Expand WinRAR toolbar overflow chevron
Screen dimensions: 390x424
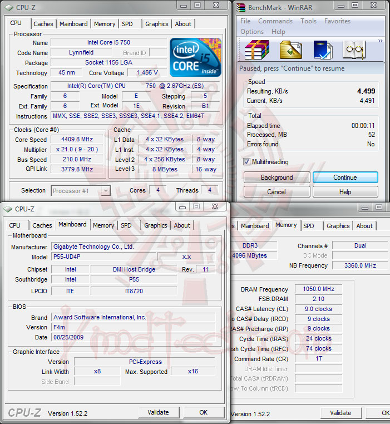coord(380,41)
